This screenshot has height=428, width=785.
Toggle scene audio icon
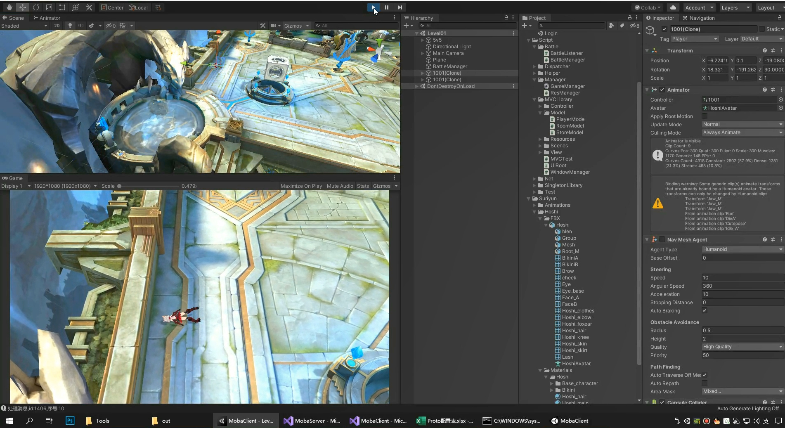coord(80,26)
